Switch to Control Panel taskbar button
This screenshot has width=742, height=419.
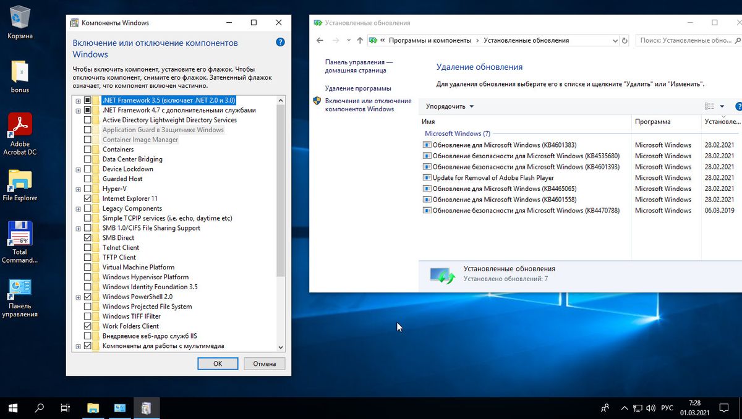(120, 408)
